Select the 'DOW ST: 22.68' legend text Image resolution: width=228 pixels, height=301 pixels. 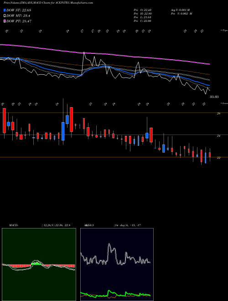coord(19,10)
